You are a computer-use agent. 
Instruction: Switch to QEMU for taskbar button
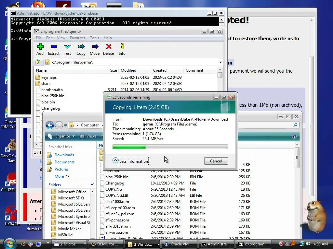[x=106, y=244]
